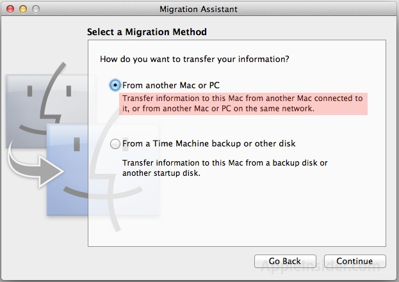The height and width of the screenshot is (282, 399).
Task: Click the "From another Mac or PC" label text
Action: [171, 85]
